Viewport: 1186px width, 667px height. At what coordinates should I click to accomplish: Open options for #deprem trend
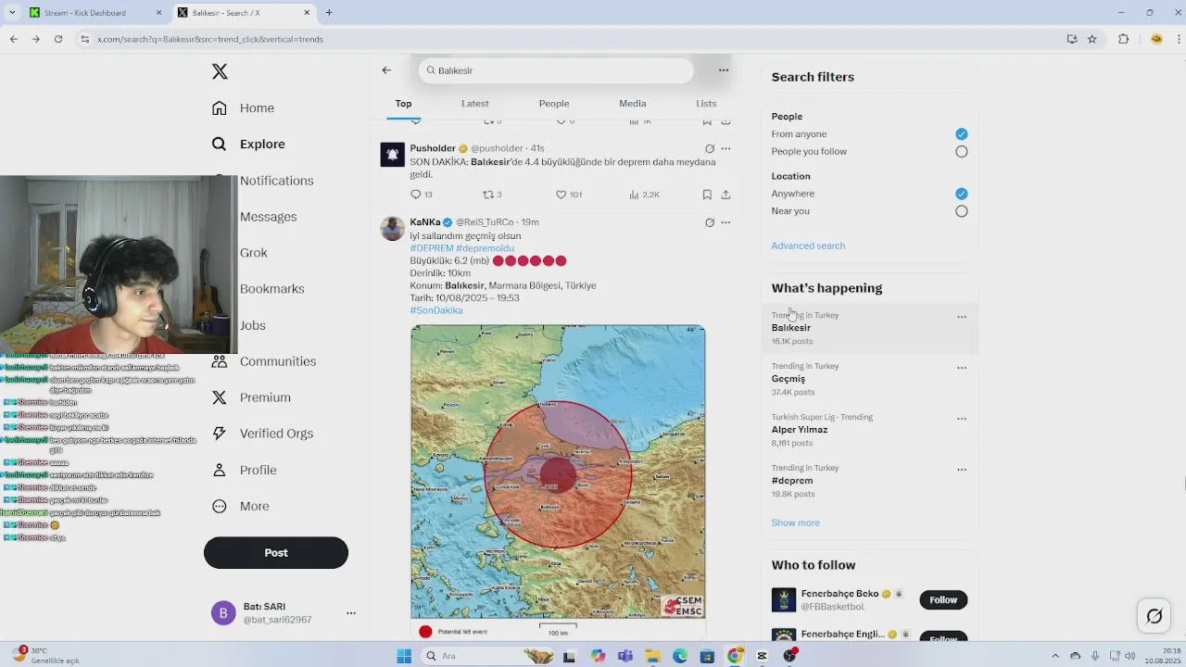962,470
